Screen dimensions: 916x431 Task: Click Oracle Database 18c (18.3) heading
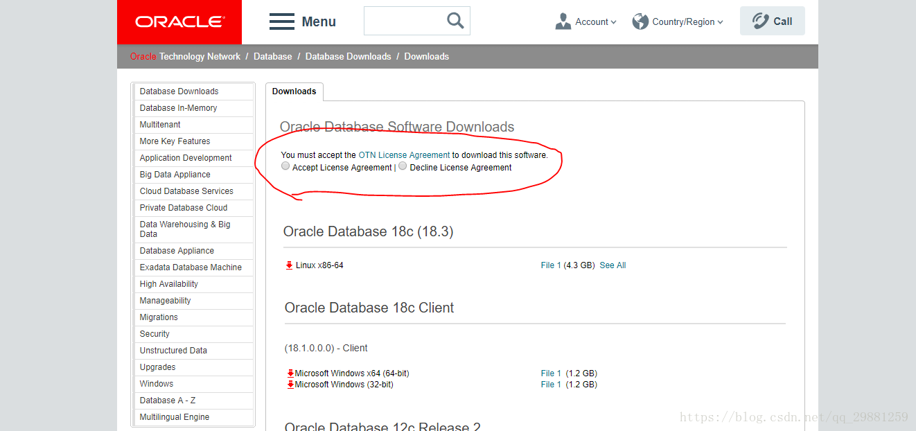pos(369,231)
